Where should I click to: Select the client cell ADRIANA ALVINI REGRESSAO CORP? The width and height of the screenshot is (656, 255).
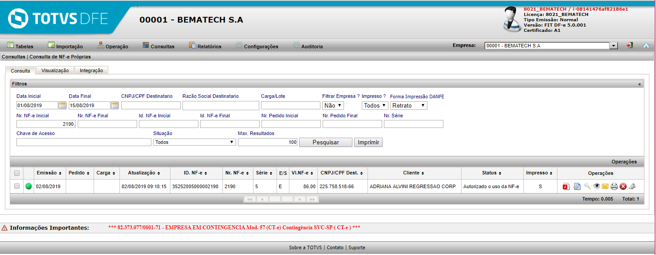pos(414,186)
